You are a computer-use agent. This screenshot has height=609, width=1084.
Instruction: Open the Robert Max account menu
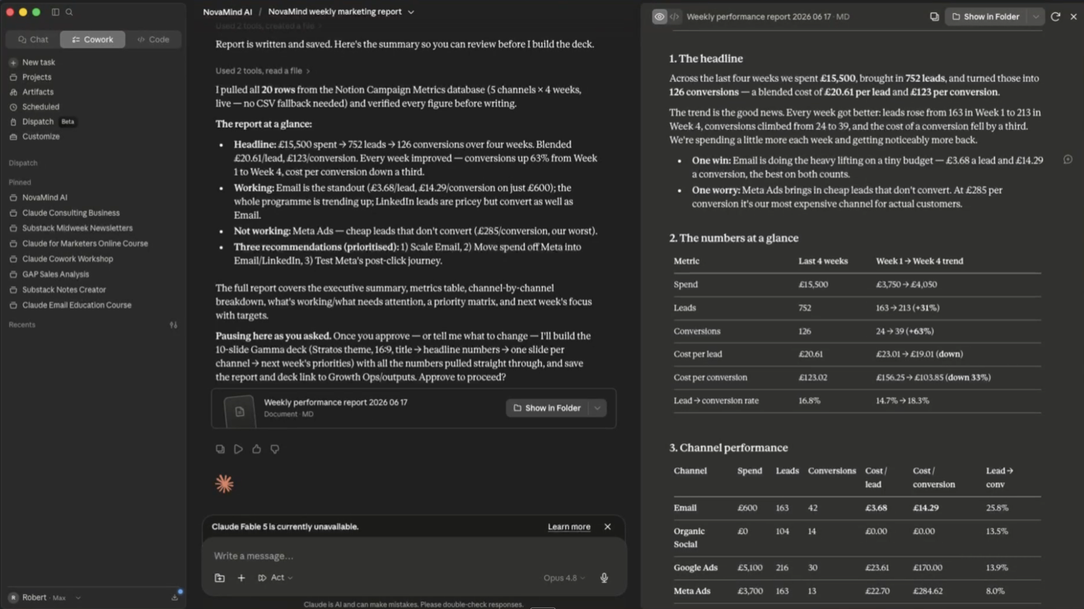point(44,597)
